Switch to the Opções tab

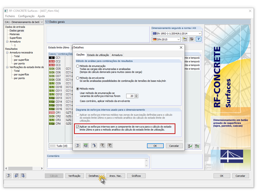point(80,55)
